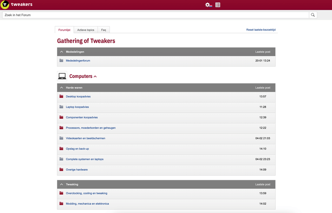Click Reset laatste-bezoektijd link

point(261,30)
